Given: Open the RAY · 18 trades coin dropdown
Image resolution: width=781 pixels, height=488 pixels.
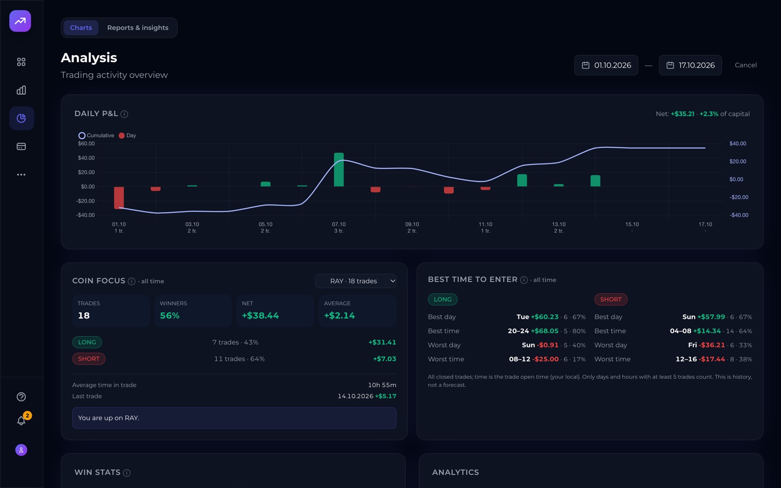Looking at the screenshot, I should (356, 281).
